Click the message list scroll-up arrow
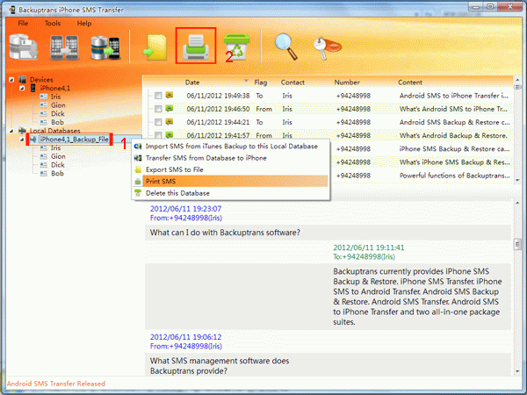527x395 pixels. tap(517, 80)
